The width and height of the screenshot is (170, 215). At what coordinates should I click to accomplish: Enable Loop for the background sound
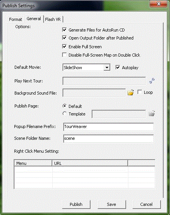click(140, 92)
